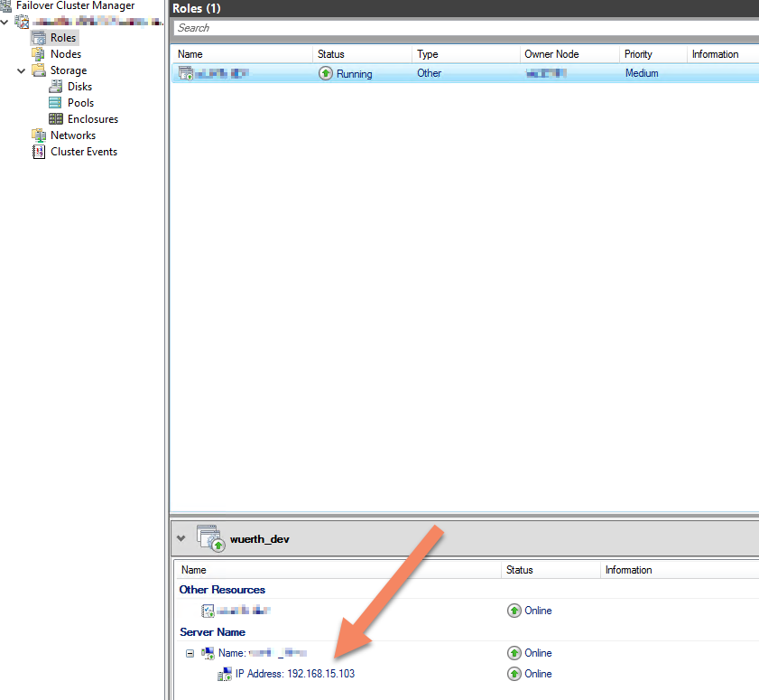Viewport: 759px width, 700px height.
Task: Sort roles by Owner Node column
Action: pos(569,54)
